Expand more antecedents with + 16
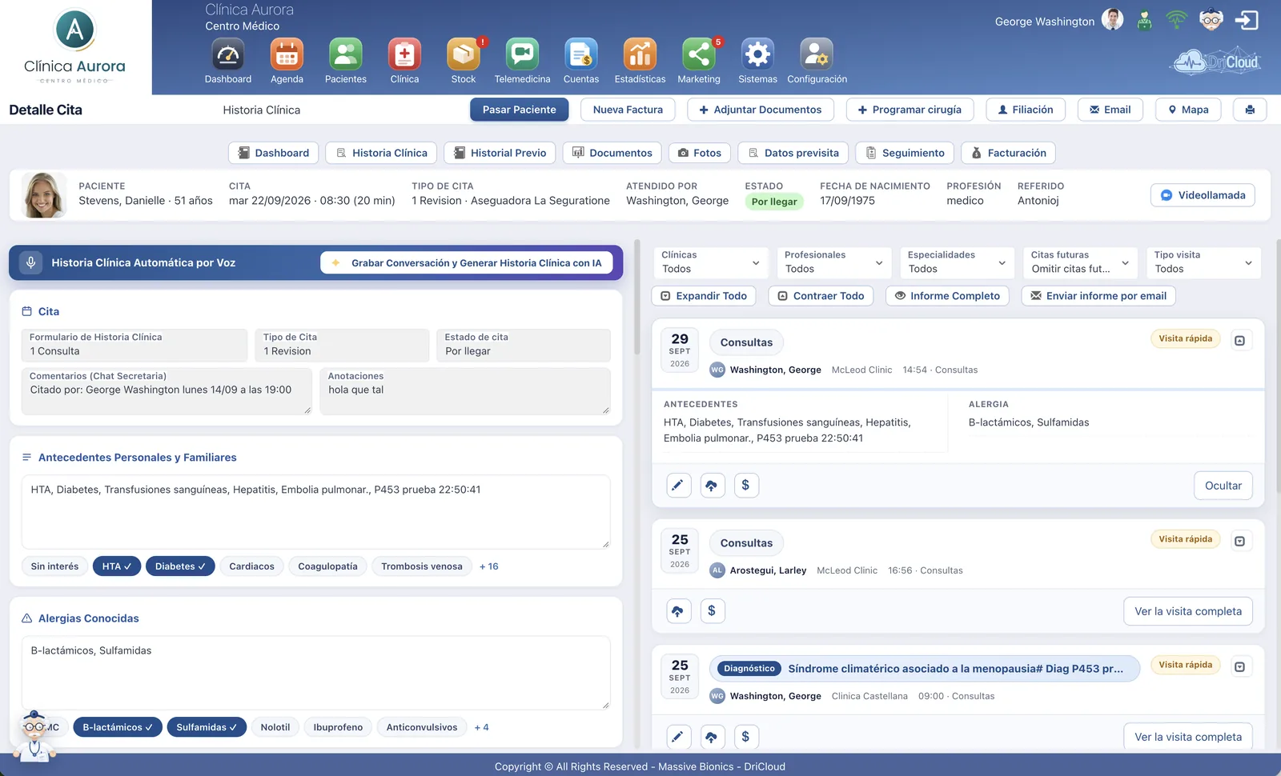Viewport: 1281px width, 776px height. (x=488, y=566)
